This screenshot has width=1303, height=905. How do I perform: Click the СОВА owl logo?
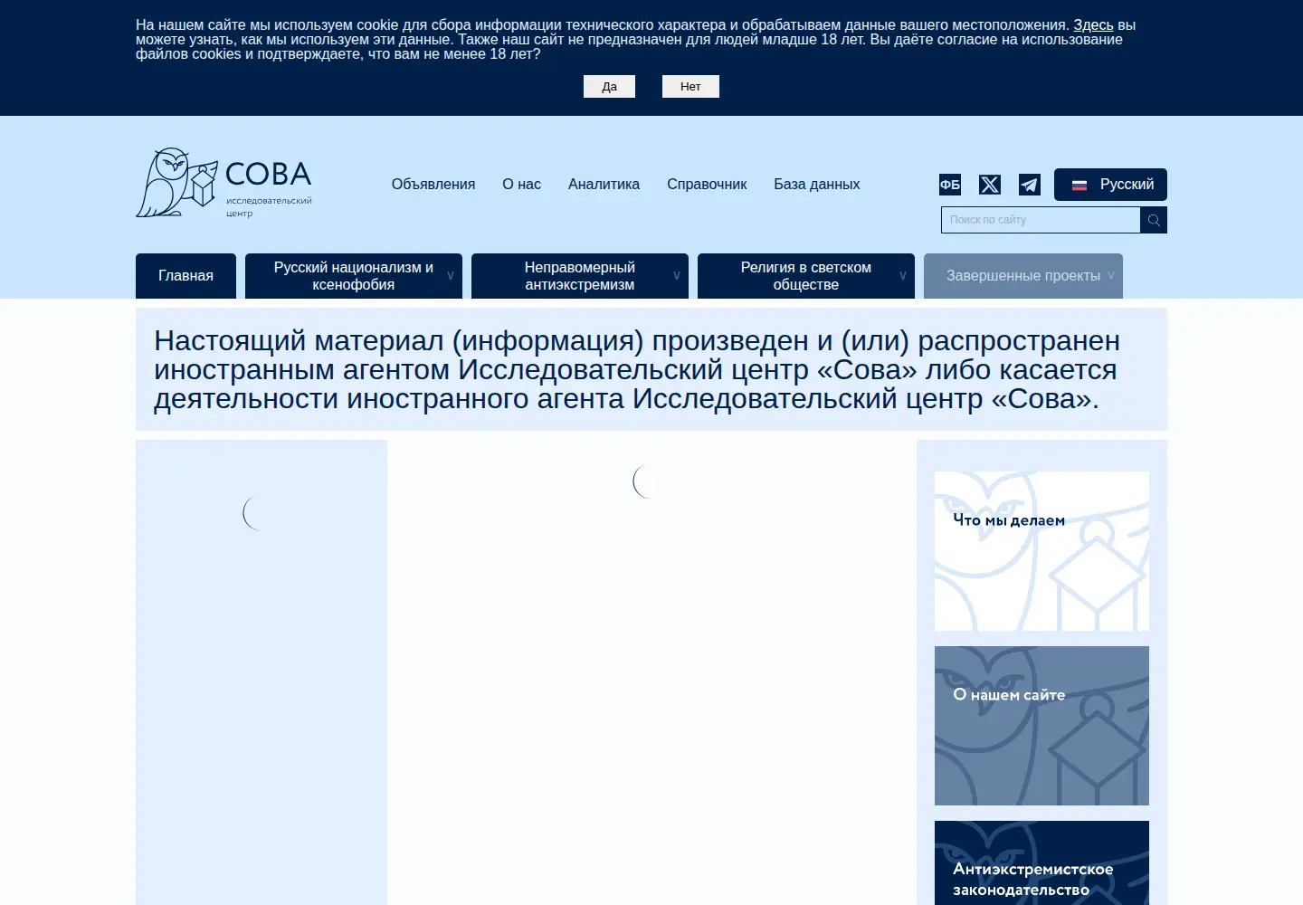pyautogui.click(x=224, y=183)
